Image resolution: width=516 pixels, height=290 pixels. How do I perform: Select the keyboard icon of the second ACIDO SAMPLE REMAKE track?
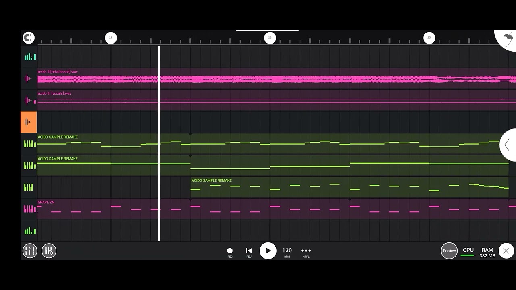point(29,166)
